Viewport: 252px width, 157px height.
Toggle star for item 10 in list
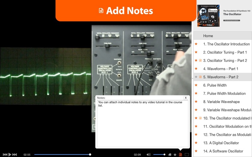point(196,118)
